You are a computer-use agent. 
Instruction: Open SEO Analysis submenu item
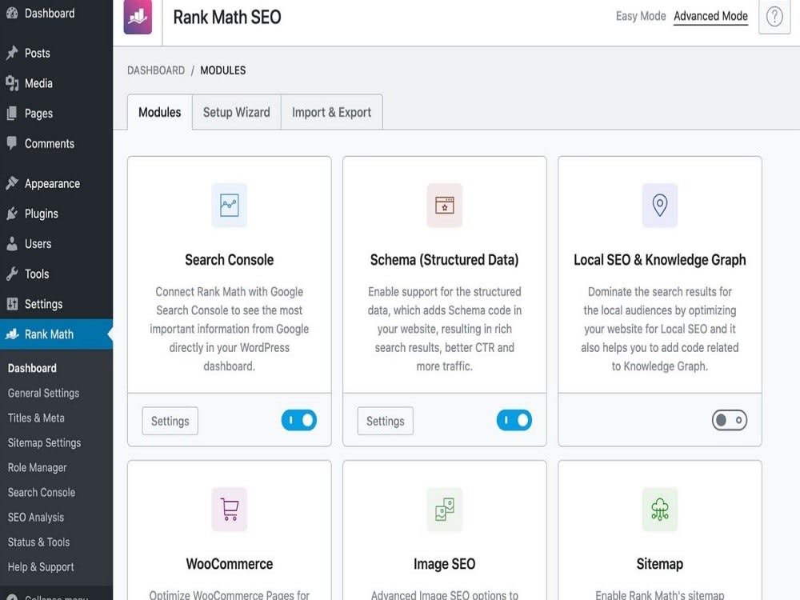(36, 518)
